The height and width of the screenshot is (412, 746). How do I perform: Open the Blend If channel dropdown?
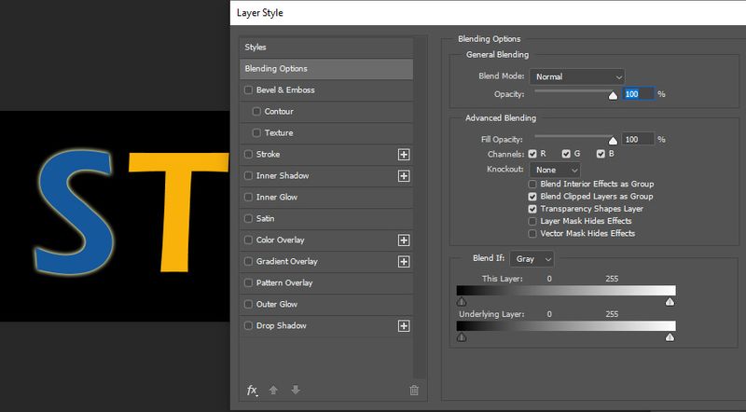click(532, 259)
